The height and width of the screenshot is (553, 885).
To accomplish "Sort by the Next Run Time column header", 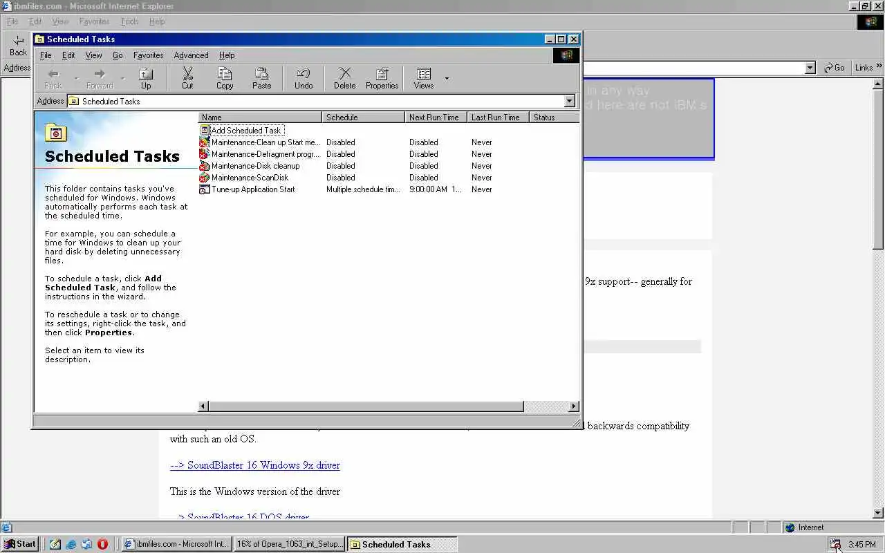I will pos(436,118).
